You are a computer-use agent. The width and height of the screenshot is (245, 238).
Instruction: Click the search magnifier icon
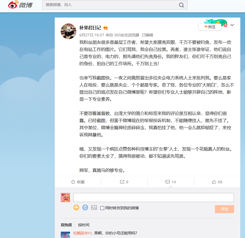[x=181, y=5]
